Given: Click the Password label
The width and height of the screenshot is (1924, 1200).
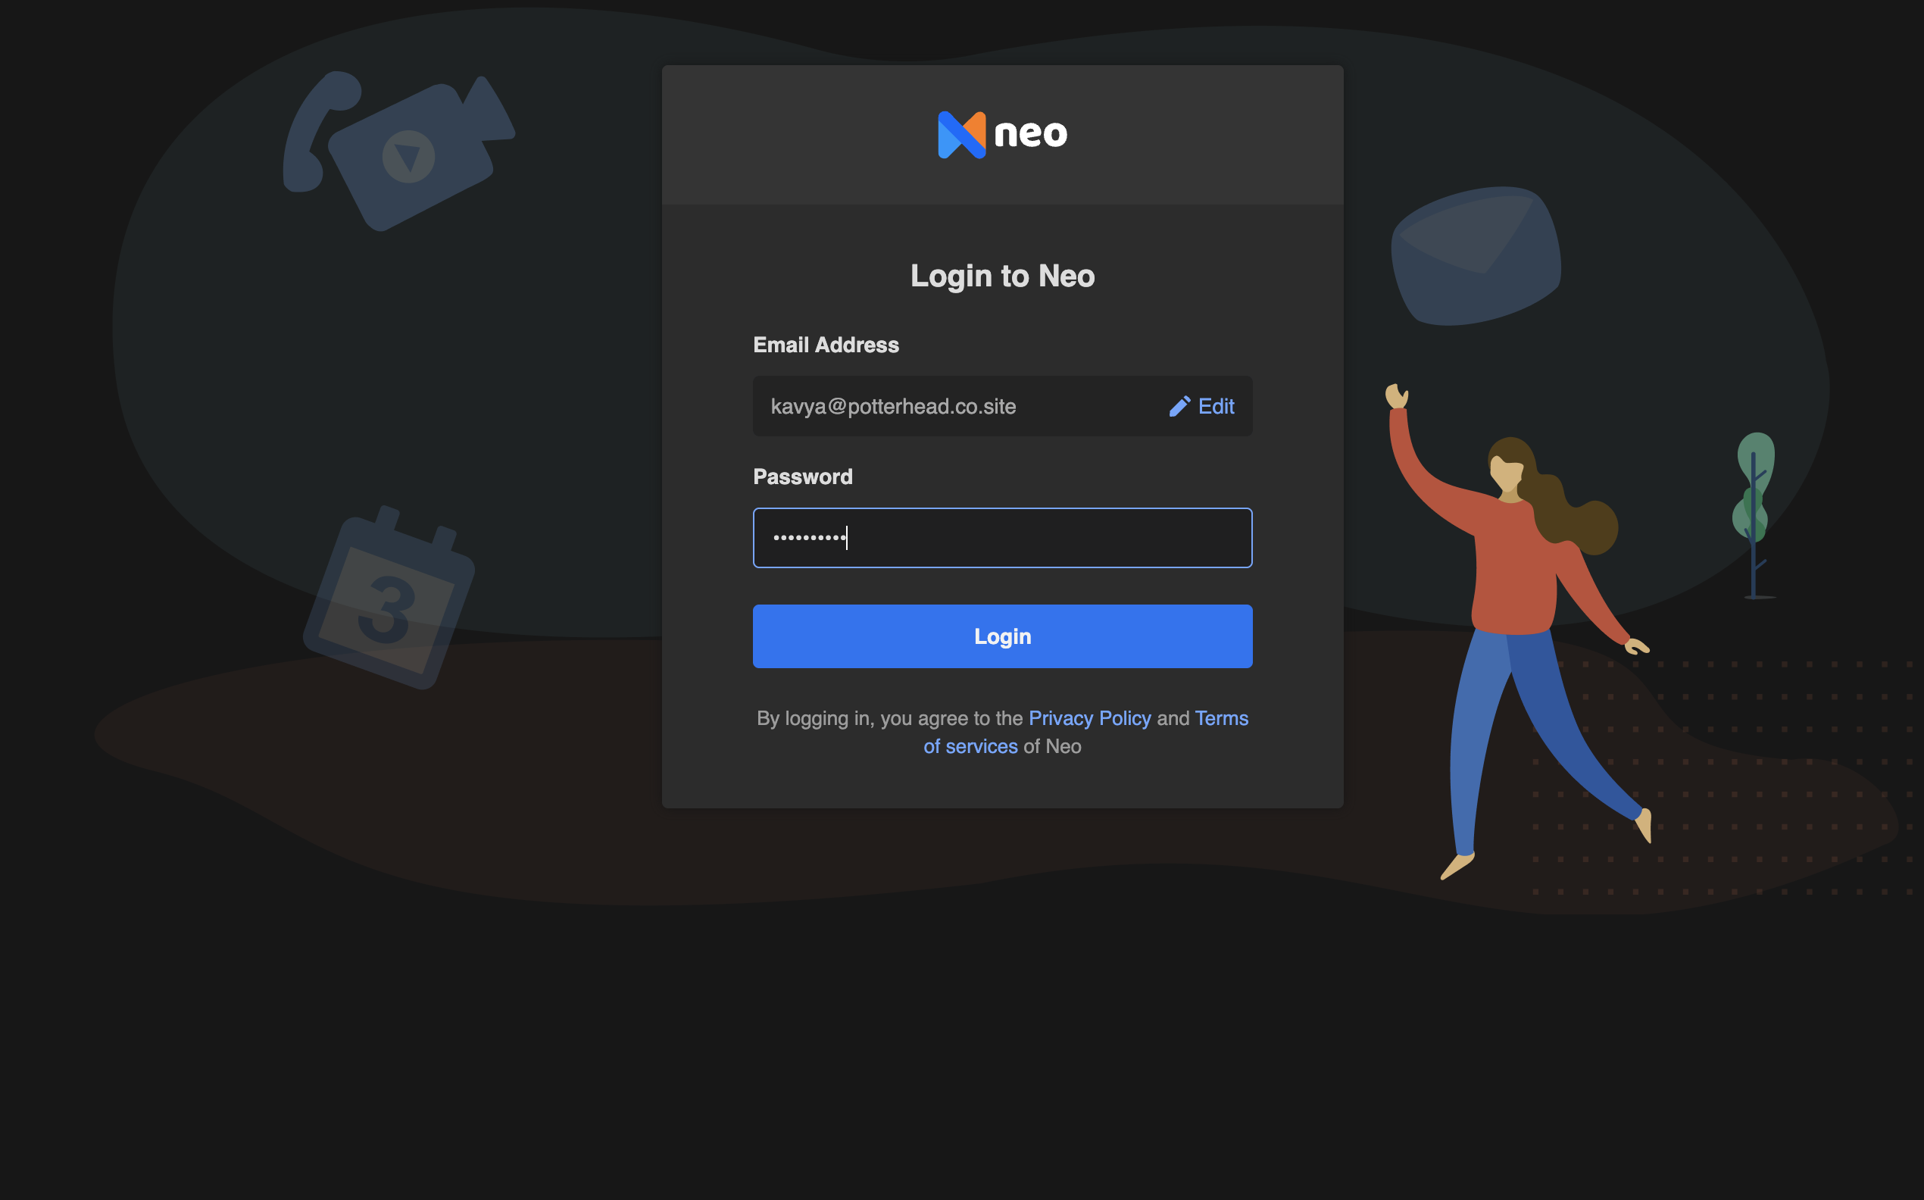Looking at the screenshot, I should (803, 477).
